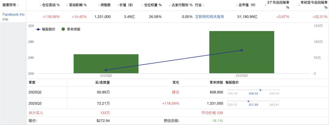Screen dimensions: 329x125
Task: Click the 2020Q2 green holdings bar
Action: tap(106, 64)
